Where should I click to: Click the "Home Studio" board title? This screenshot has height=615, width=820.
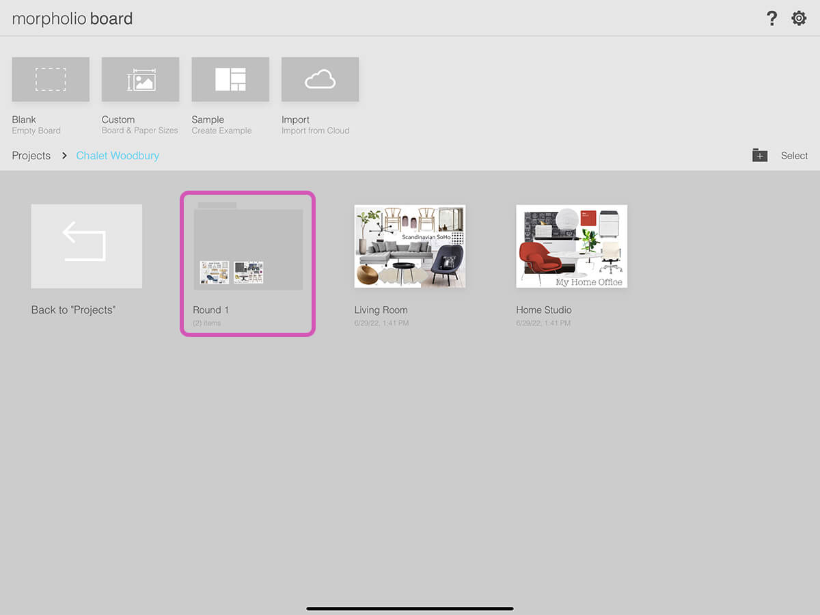(543, 310)
